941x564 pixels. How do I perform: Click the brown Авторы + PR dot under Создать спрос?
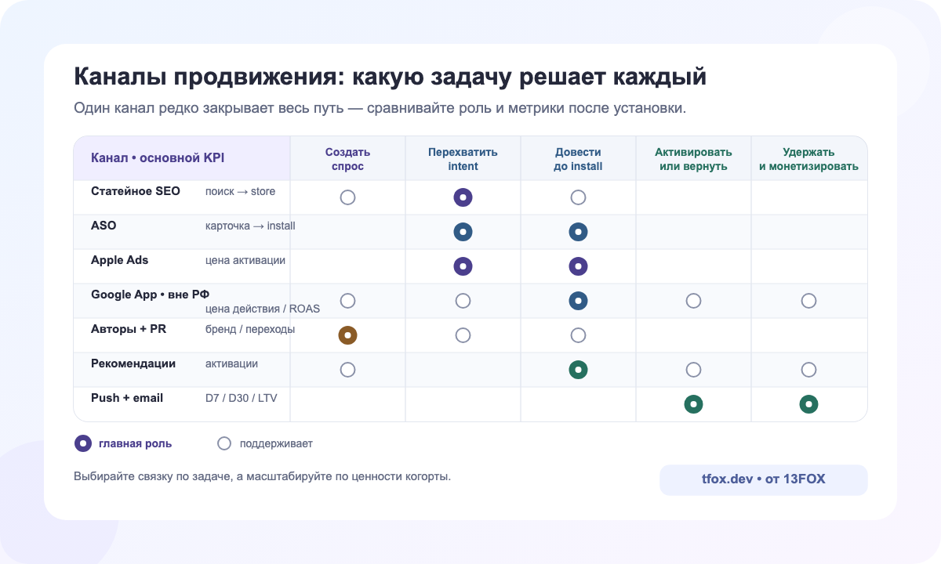coord(348,335)
